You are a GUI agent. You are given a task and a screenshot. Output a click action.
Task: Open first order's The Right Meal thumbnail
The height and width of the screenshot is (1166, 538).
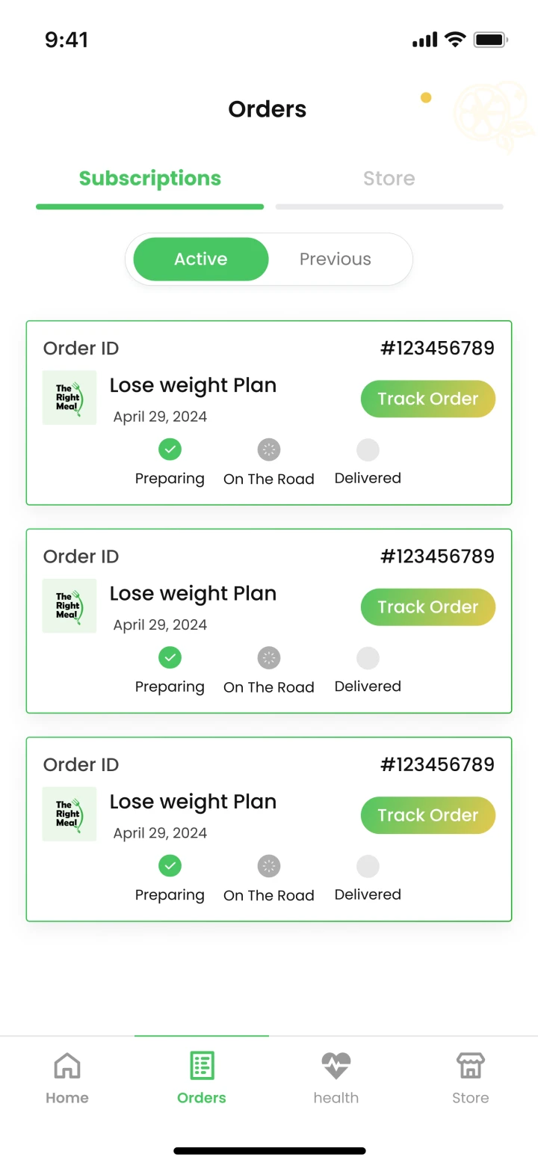[69, 398]
